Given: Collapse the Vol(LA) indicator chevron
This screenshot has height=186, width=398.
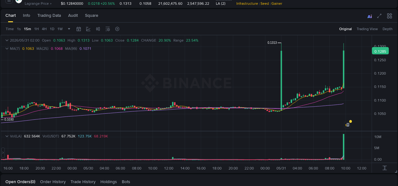Looking at the screenshot, I should 7,136.
